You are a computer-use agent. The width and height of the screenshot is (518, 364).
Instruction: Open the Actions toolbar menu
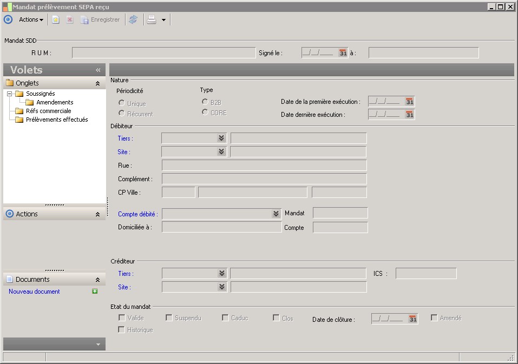[31, 19]
